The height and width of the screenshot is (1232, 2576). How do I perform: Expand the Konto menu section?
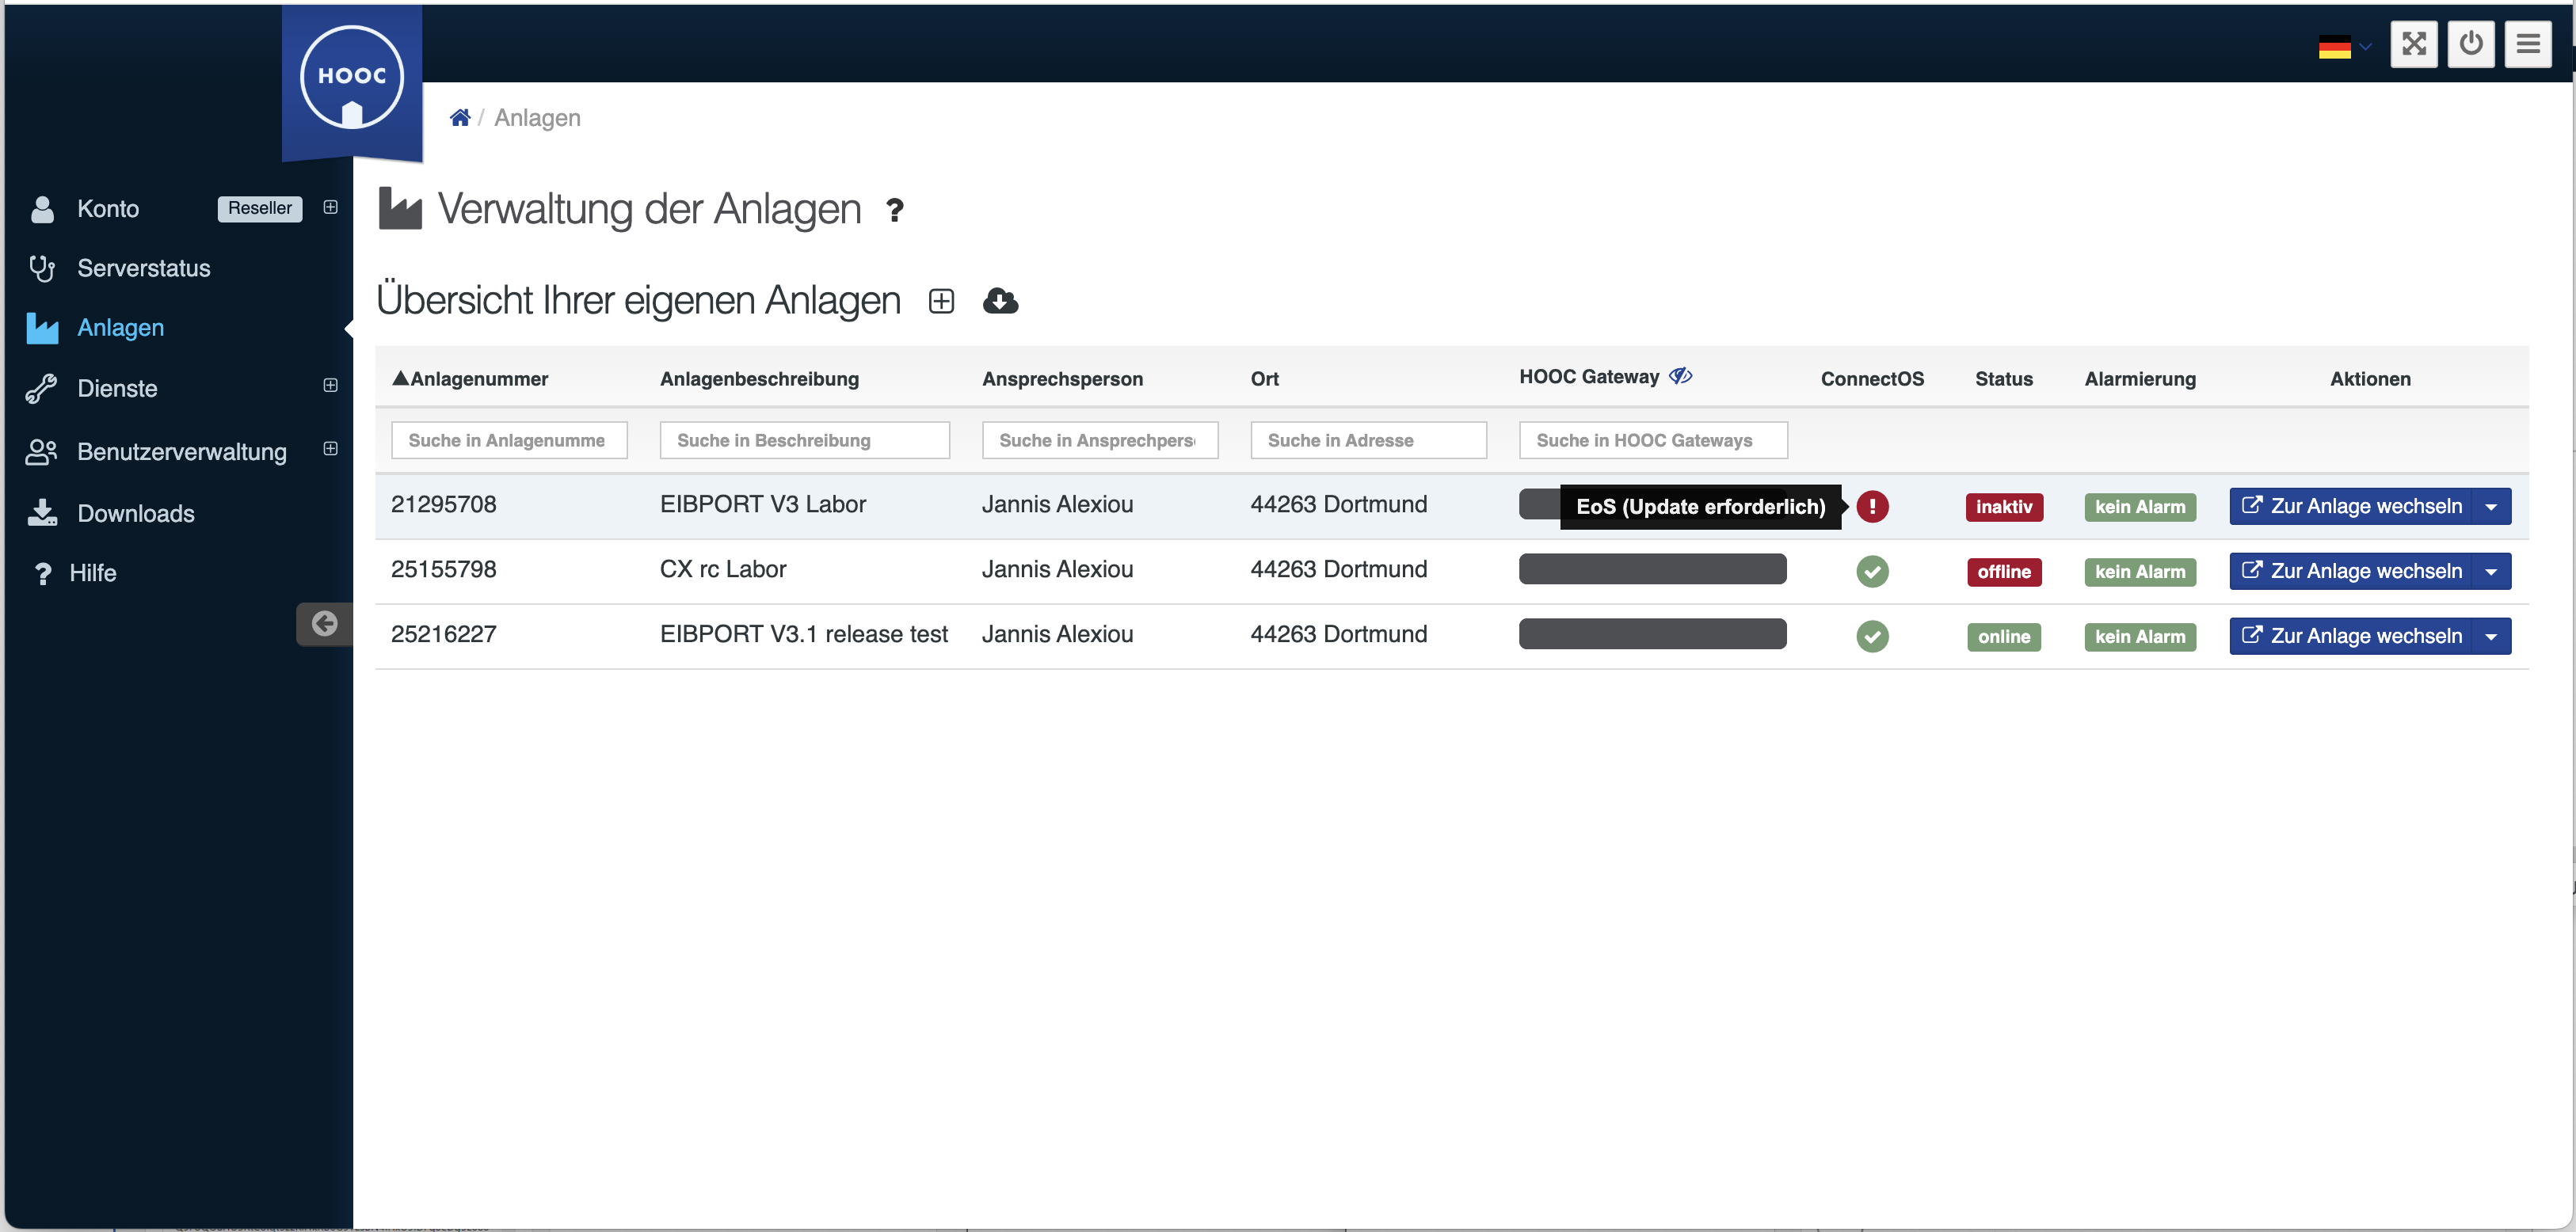point(330,207)
